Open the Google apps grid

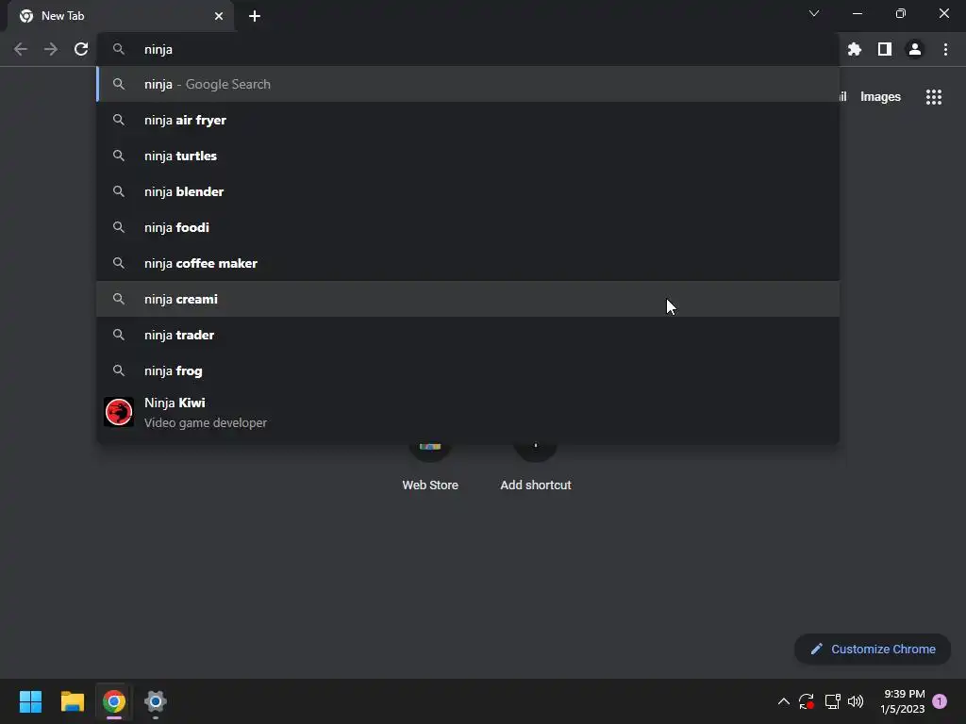934,97
